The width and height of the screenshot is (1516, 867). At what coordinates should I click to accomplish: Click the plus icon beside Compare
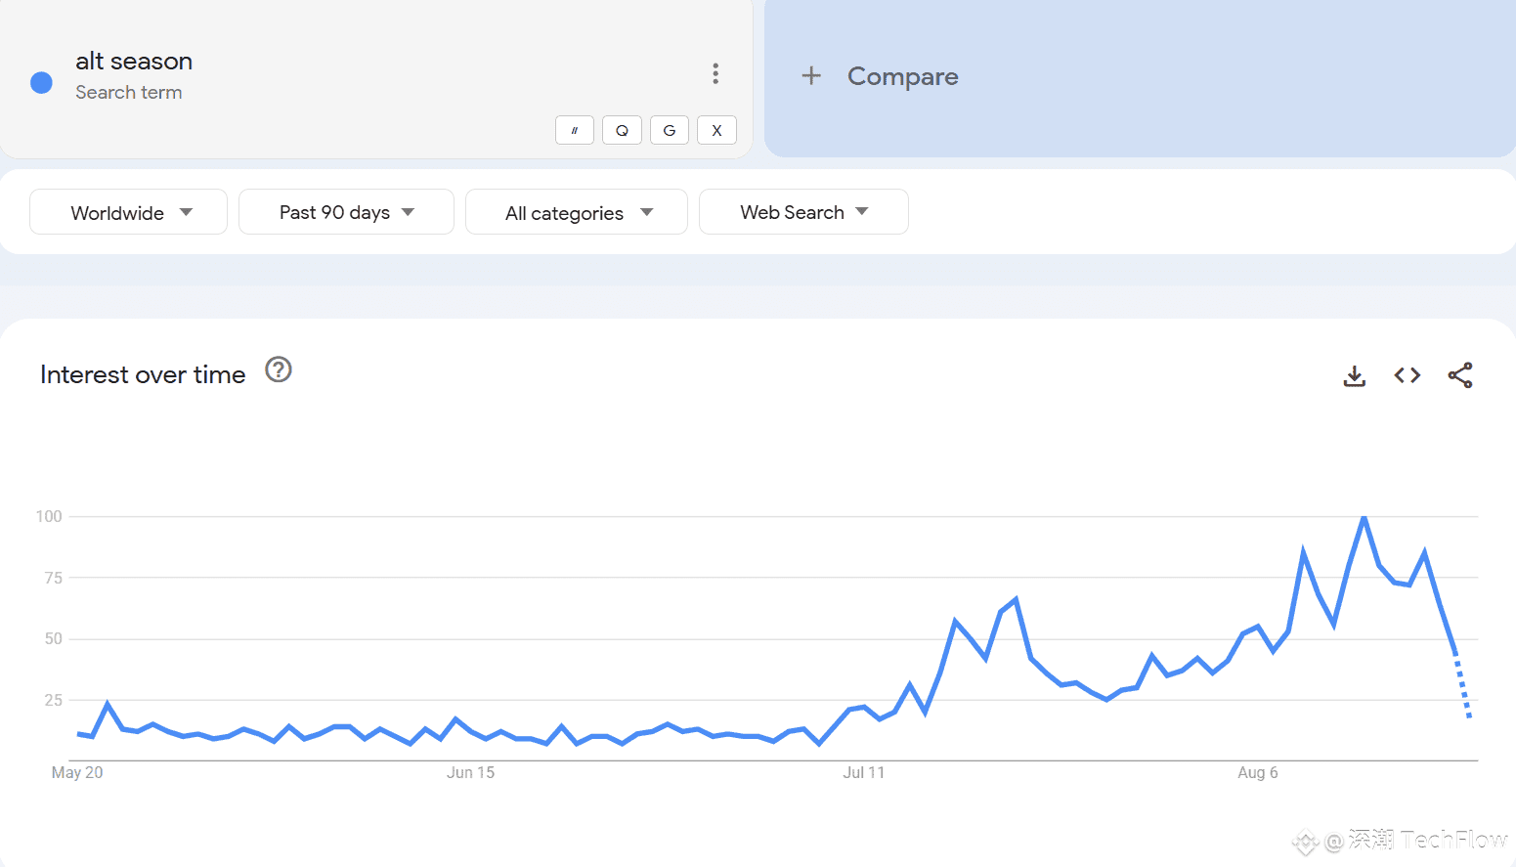tap(811, 75)
